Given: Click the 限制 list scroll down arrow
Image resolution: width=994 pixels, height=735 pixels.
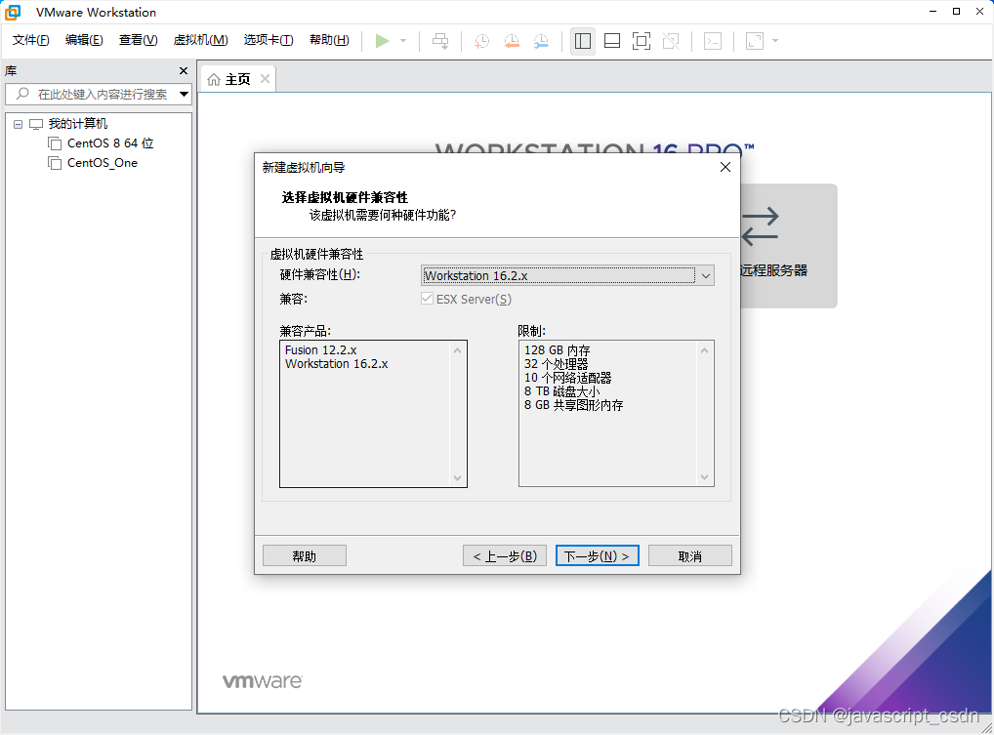Looking at the screenshot, I should click(x=704, y=477).
